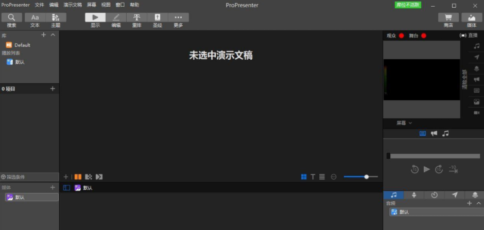Image resolution: width=484 pixels, height=230 pixels.
Task: Open the go-to-next arrow icon
Action: [99, 176]
